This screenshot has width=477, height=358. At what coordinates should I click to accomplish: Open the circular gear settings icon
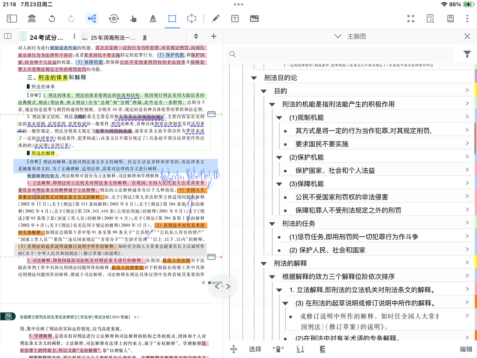(114, 19)
